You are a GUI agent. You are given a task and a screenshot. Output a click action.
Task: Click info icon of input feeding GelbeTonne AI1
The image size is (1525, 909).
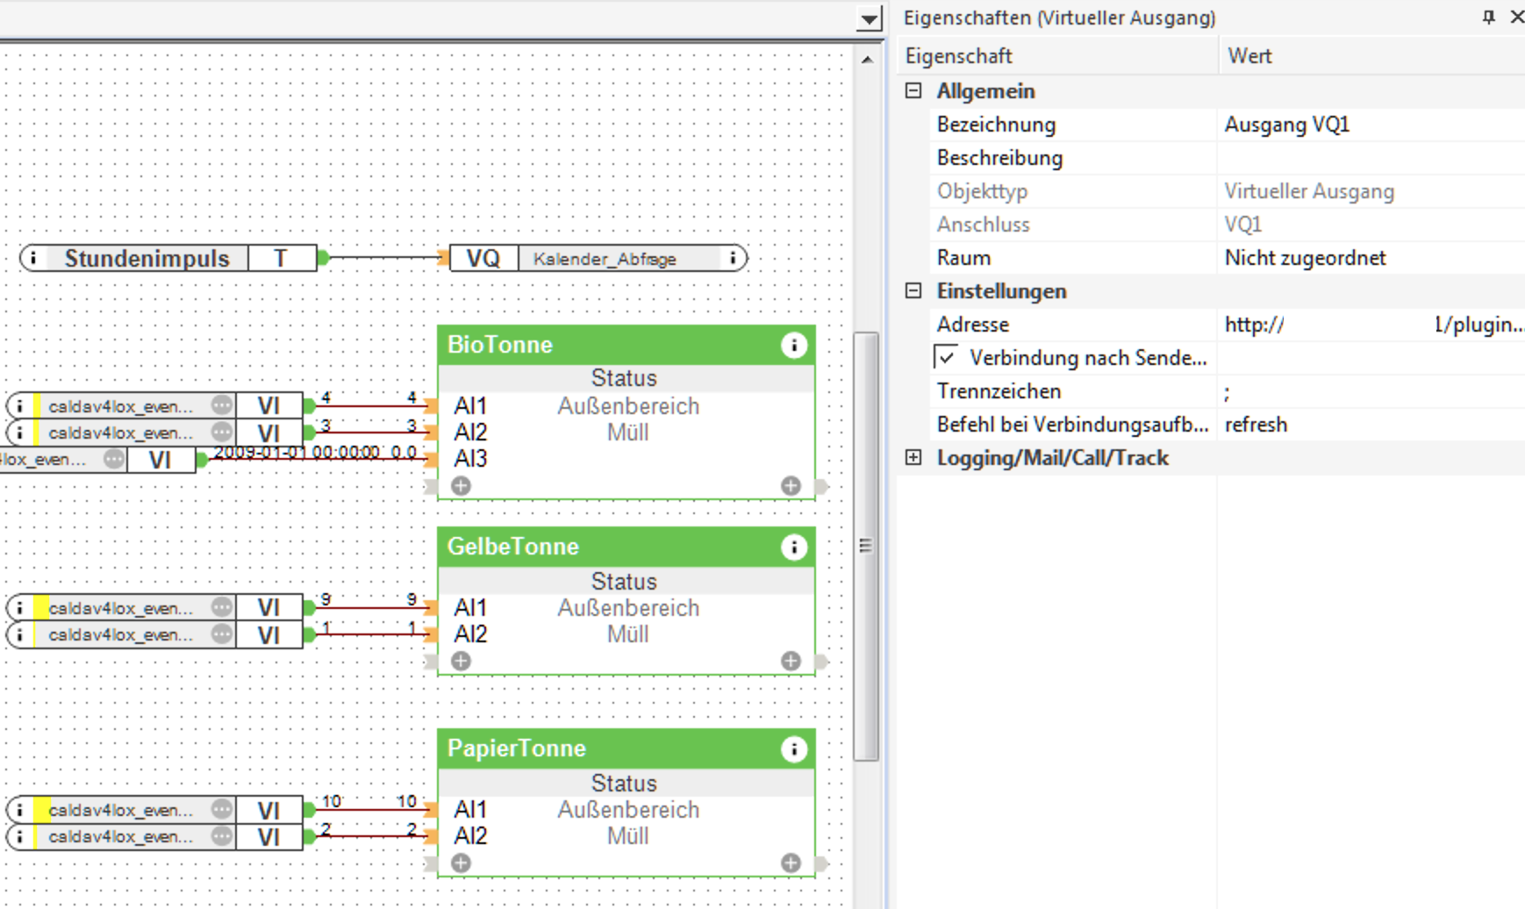tap(19, 608)
